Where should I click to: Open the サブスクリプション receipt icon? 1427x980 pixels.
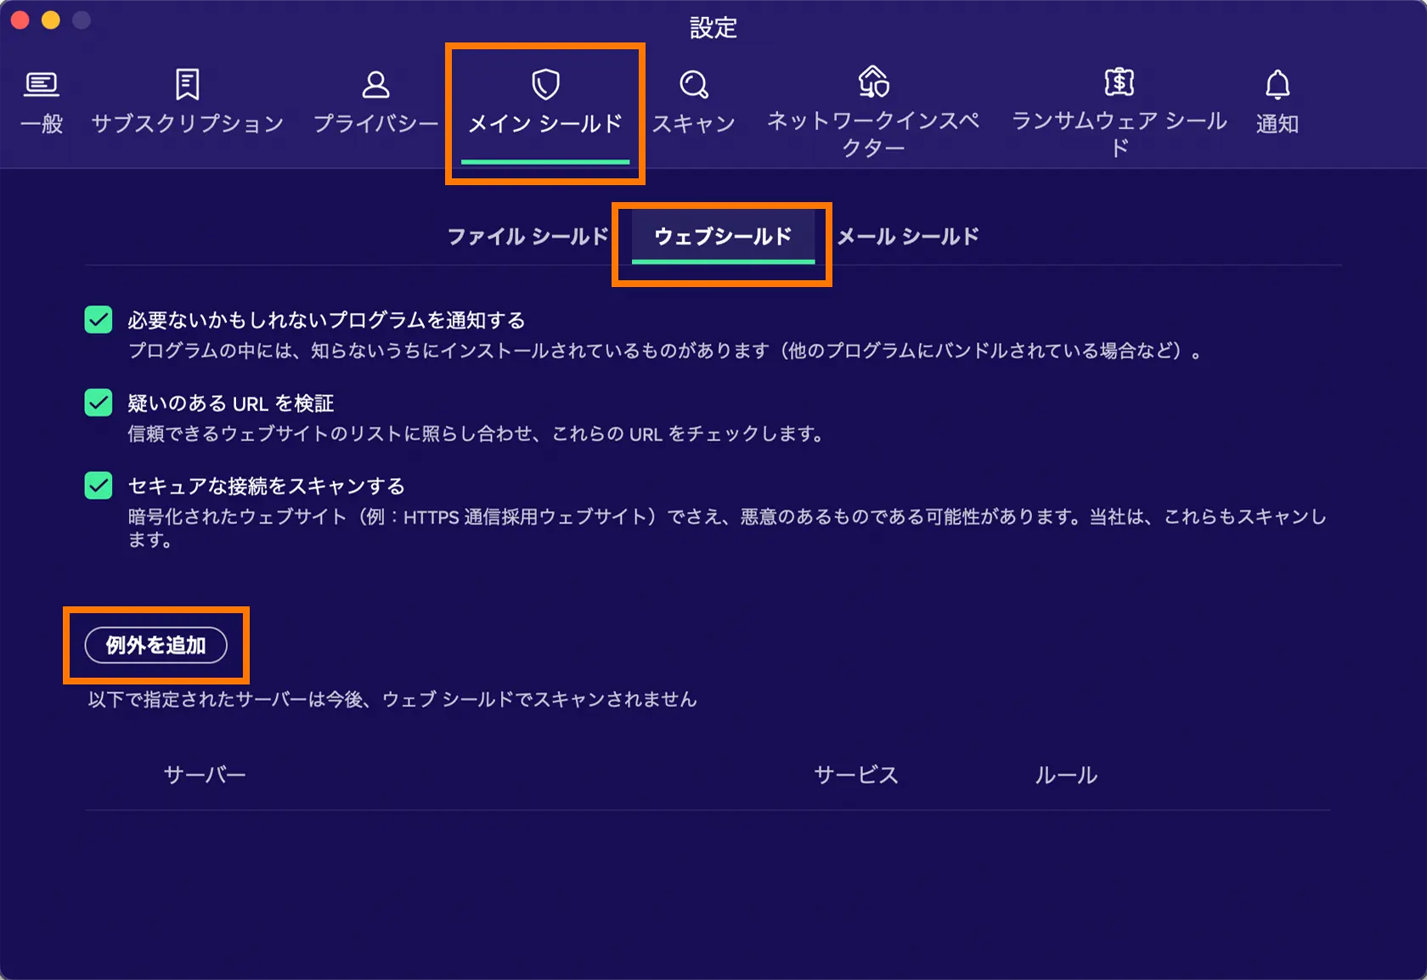187,84
